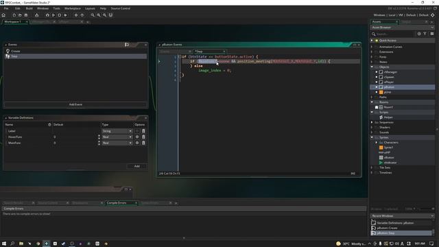Expand the Sounds folder in Asset Browser

(372, 132)
